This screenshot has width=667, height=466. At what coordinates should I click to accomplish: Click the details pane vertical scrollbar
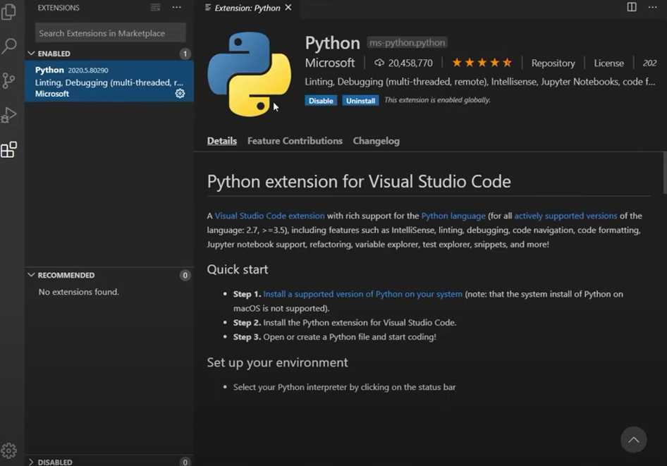click(x=664, y=173)
